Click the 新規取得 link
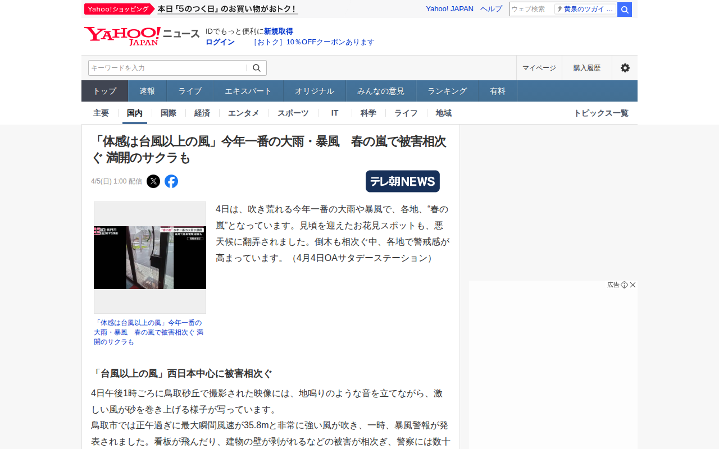The height and width of the screenshot is (449, 719). click(279, 31)
